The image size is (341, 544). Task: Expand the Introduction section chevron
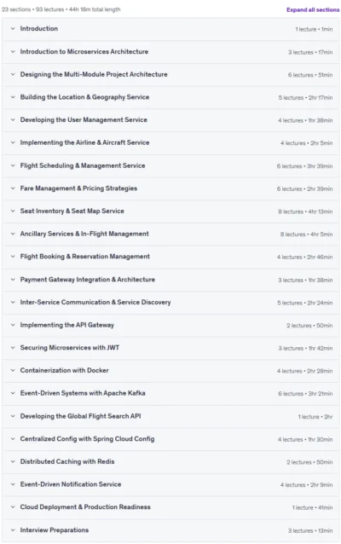pos(13,28)
